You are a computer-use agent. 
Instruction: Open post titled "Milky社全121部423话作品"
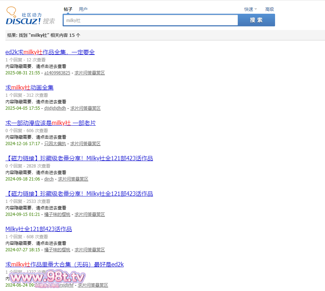pos(38,229)
